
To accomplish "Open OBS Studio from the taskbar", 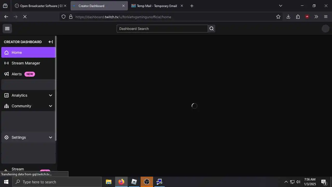I will [x=147, y=182].
